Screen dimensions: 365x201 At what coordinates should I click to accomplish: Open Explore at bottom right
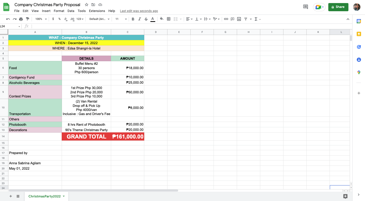click(x=345, y=196)
